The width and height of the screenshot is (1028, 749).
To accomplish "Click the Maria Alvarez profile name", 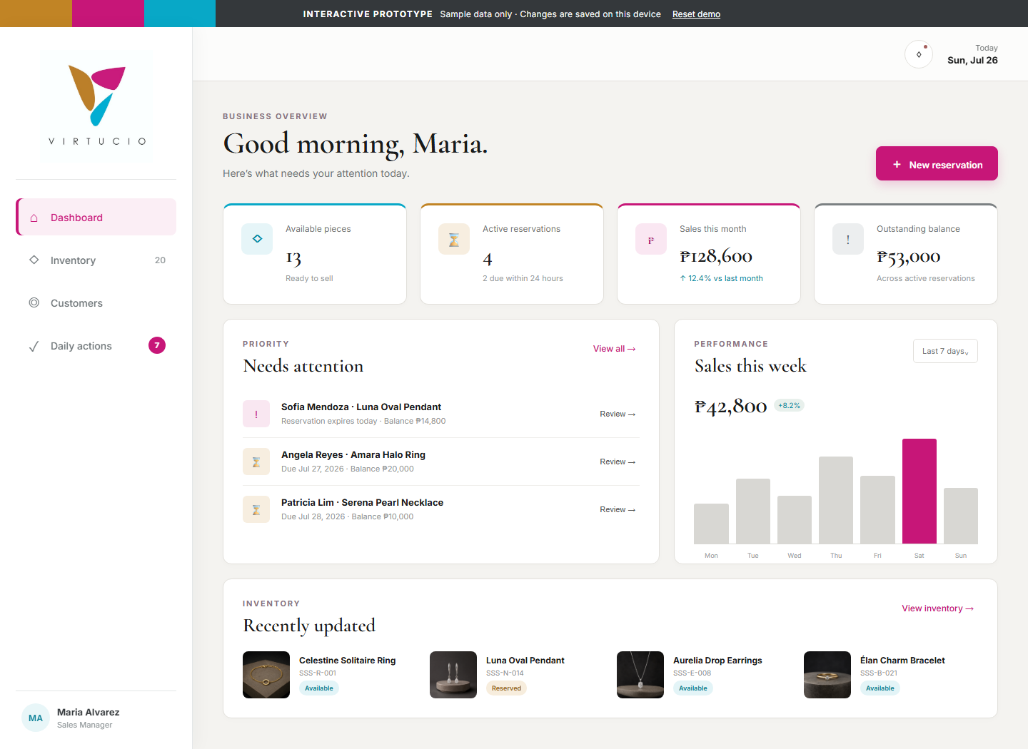I will pos(89,712).
